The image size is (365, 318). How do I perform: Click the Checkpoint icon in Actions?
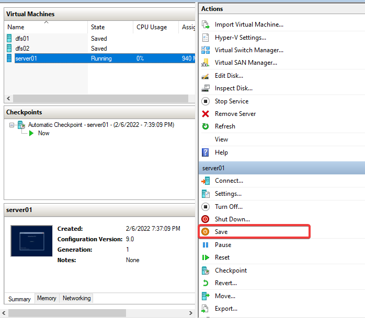coord(206,270)
